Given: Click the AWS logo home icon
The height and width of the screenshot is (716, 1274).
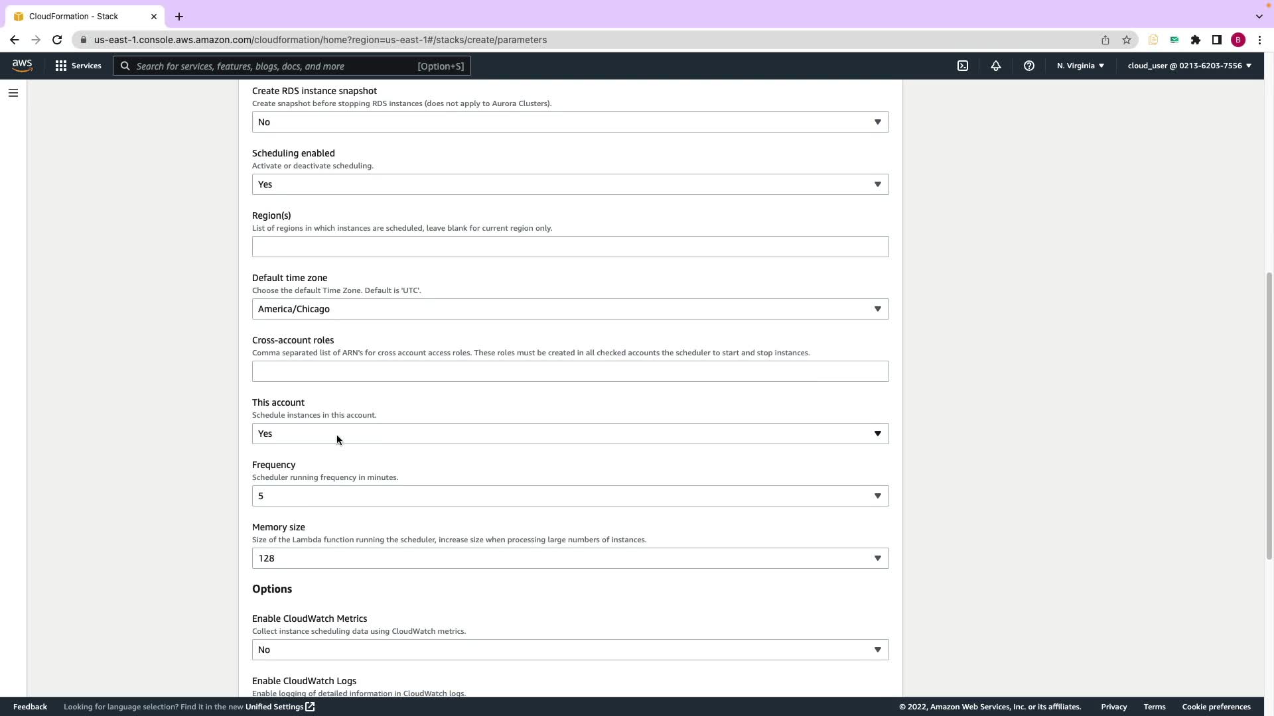Looking at the screenshot, I should point(22,66).
